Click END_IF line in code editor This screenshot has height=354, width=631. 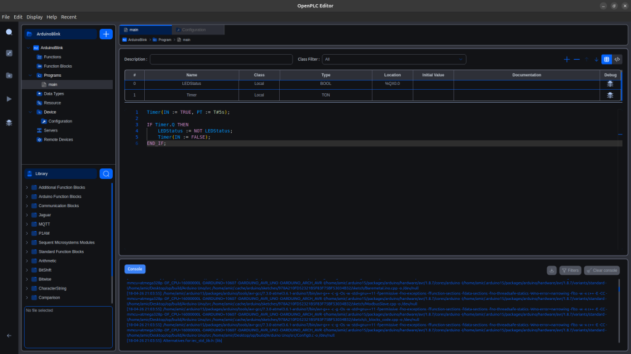point(156,143)
